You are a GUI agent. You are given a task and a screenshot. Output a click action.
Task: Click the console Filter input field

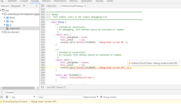60,97
